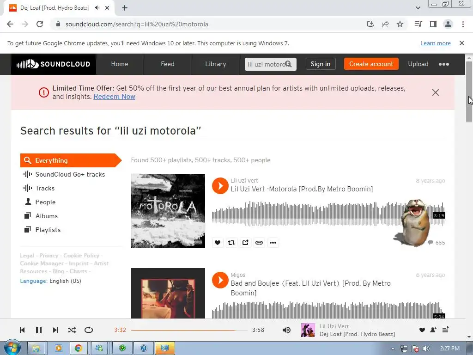473x355 pixels.
Task: Toggle shuffle in the player bar
Action: pos(72,330)
